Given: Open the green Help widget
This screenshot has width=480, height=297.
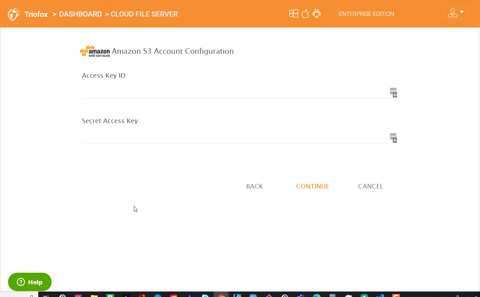Looking at the screenshot, I should tap(30, 282).
